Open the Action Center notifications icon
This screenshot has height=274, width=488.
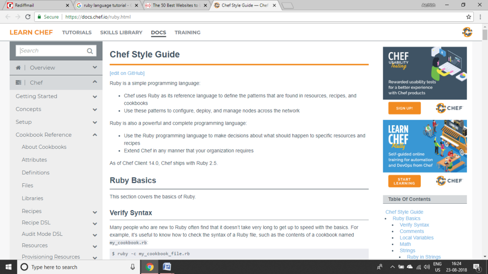click(477, 267)
